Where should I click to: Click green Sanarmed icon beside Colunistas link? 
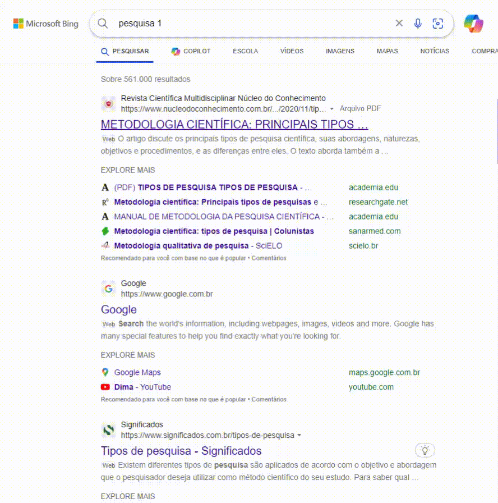coord(105,231)
